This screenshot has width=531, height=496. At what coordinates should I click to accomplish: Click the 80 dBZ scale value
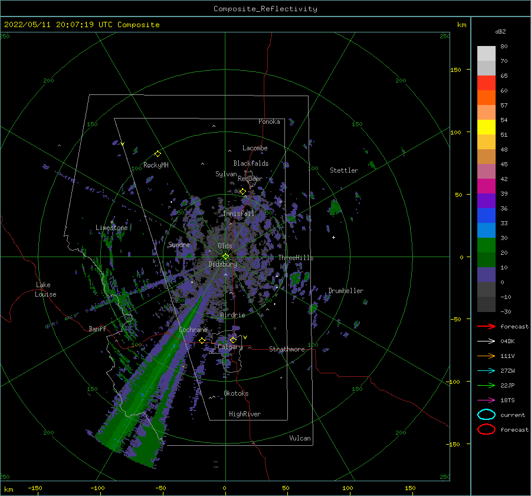tap(504, 47)
